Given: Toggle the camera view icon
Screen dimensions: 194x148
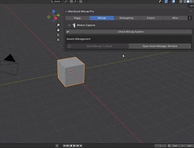Looking at the screenshot, I should click(x=58, y=35).
